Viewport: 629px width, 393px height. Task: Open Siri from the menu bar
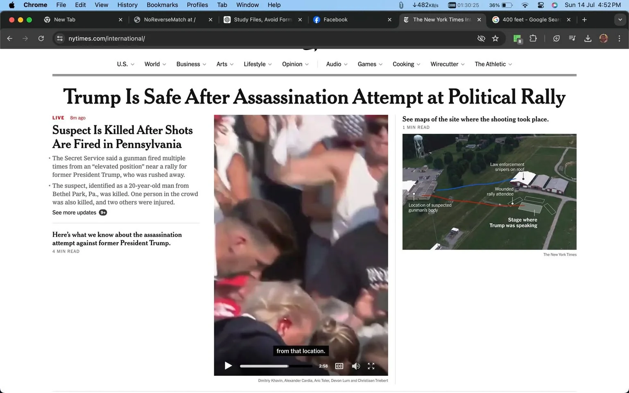click(x=554, y=5)
